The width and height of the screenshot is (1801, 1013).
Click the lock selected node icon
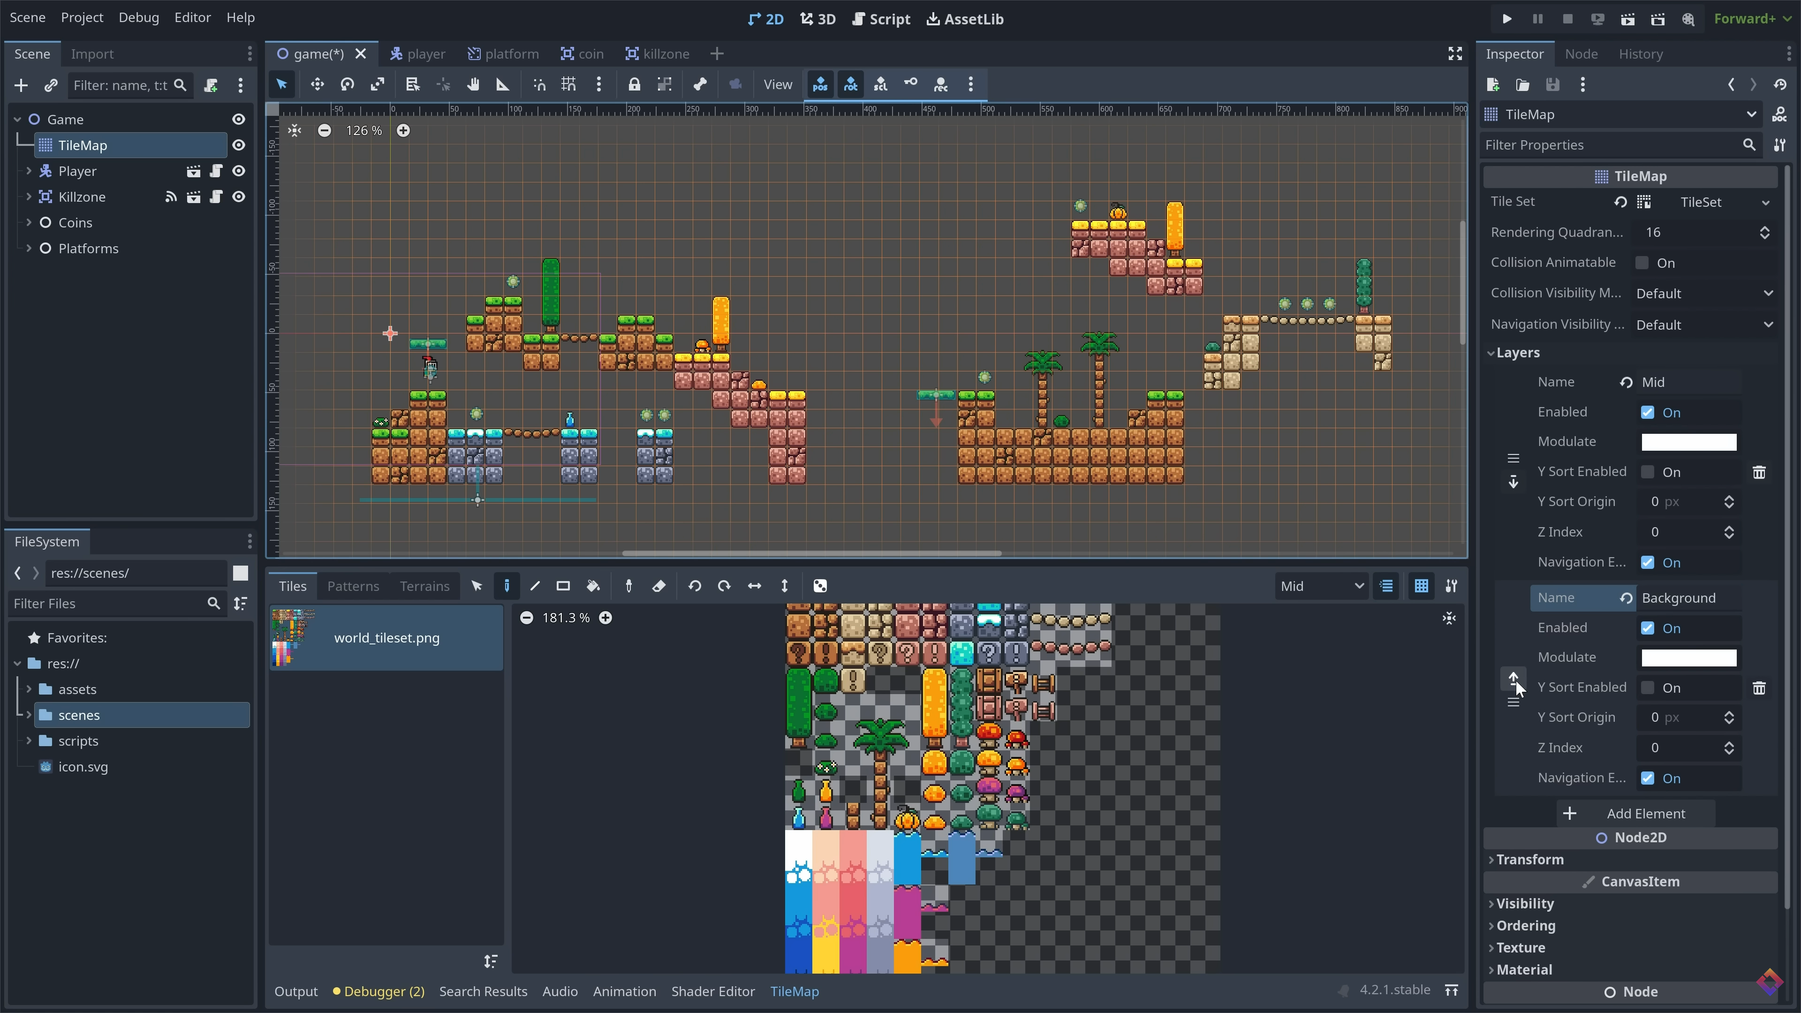(x=634, y=84)
